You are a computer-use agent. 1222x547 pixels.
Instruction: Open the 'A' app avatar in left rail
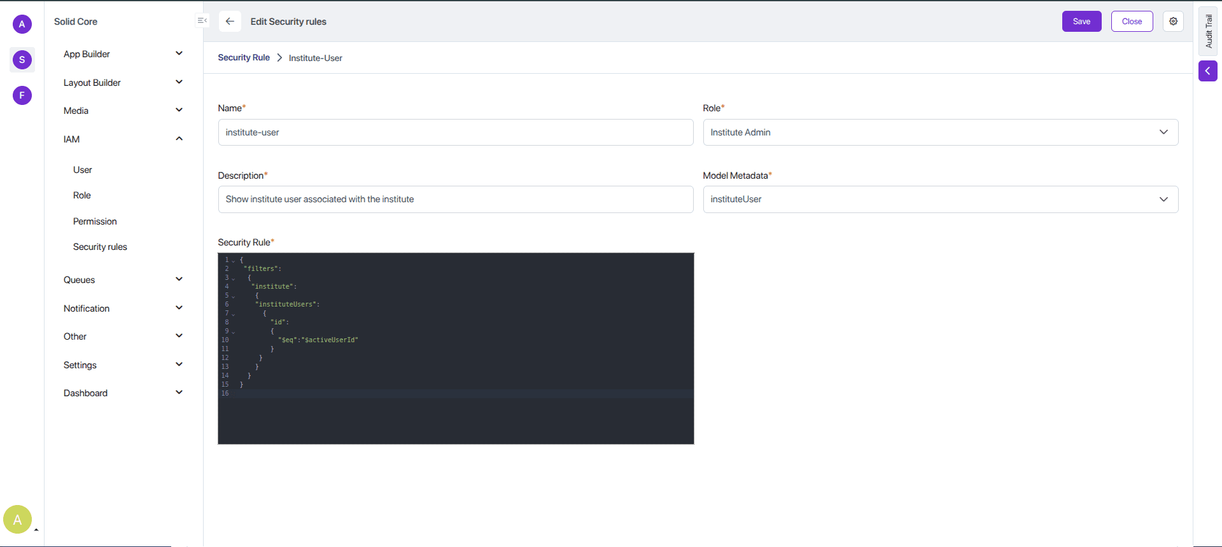click(x=22, y=24)
